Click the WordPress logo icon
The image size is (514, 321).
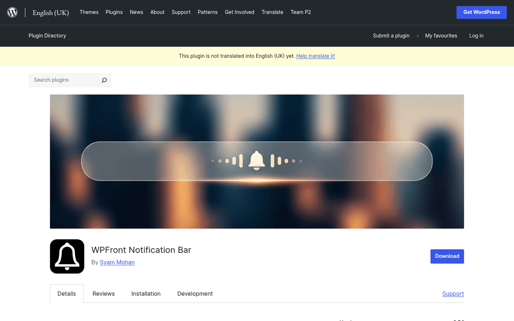(12, 12)
